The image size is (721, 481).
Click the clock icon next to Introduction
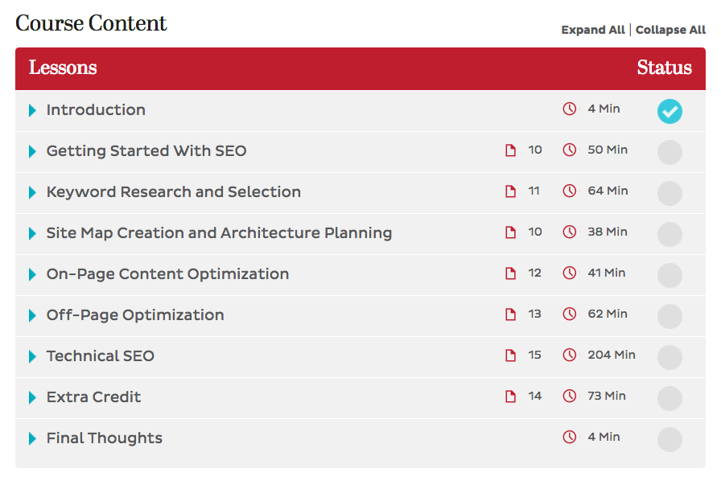[569, 109]
